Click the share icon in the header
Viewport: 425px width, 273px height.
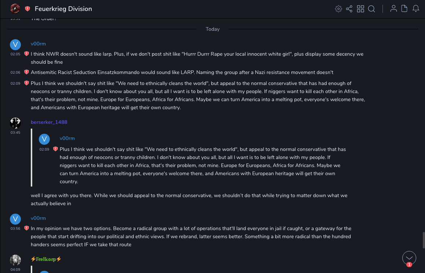point(349,9)
